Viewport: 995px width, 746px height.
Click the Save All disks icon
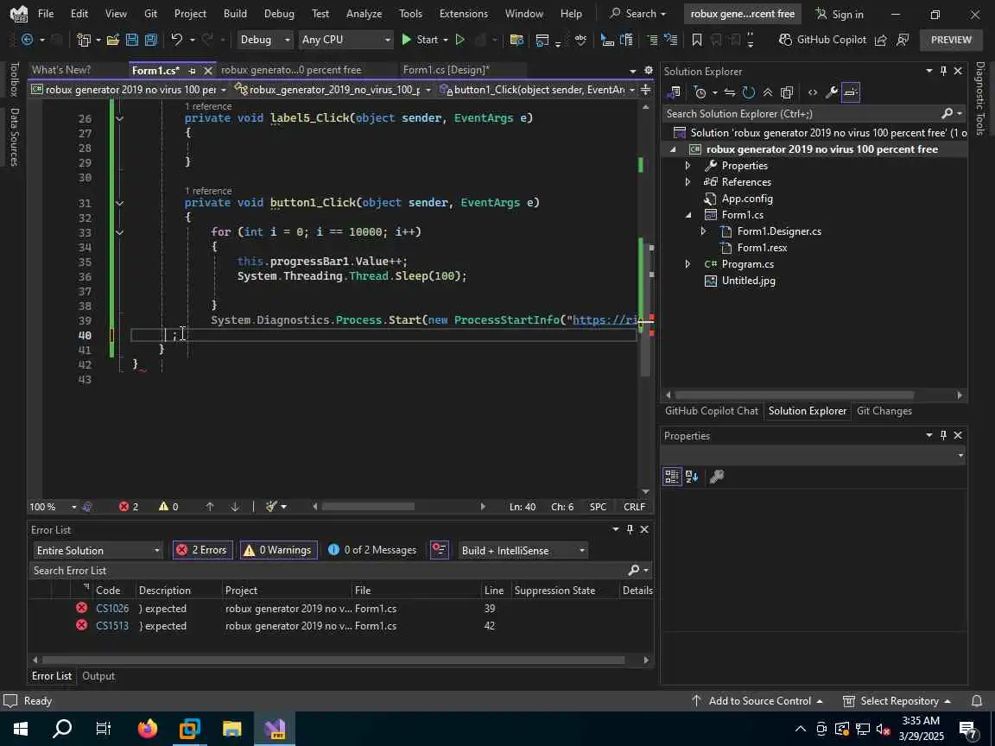[151, 40]
